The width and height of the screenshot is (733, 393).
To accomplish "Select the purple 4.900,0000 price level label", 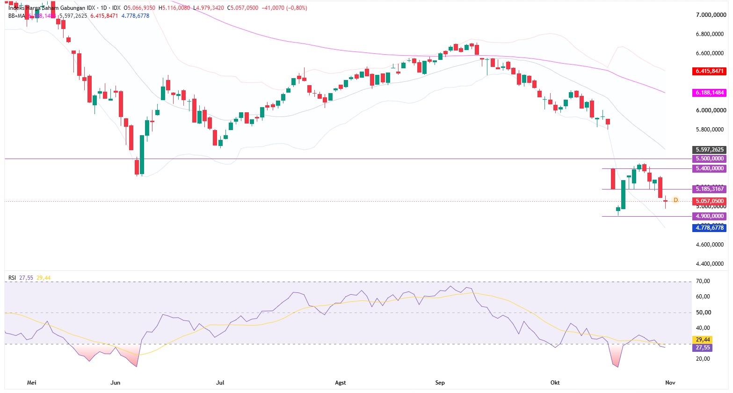I will point(709,216).
